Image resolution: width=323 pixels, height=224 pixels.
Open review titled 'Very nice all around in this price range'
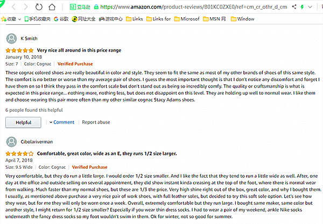click(x=89, y=50)
